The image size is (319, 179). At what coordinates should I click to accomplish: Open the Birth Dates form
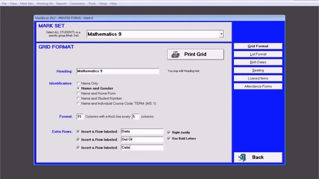click(258, 62)
